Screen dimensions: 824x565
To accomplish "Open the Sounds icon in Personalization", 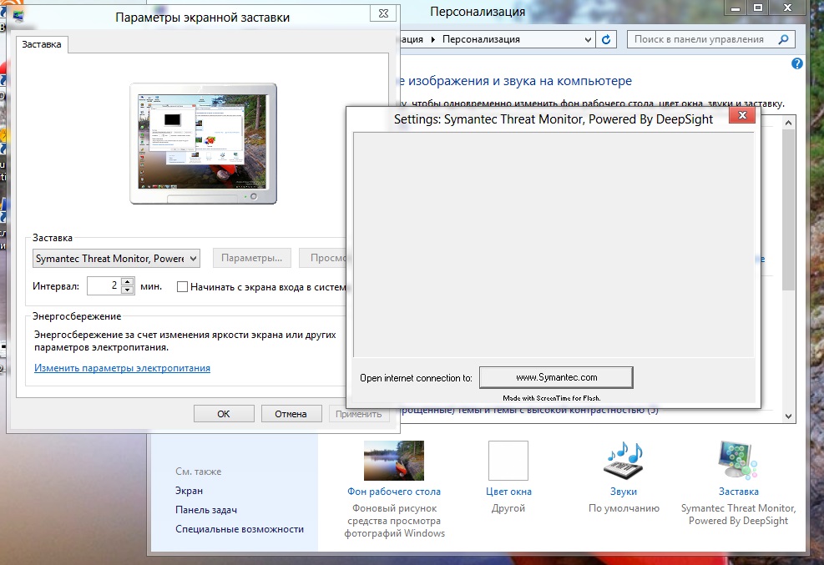I will (624, 460).
